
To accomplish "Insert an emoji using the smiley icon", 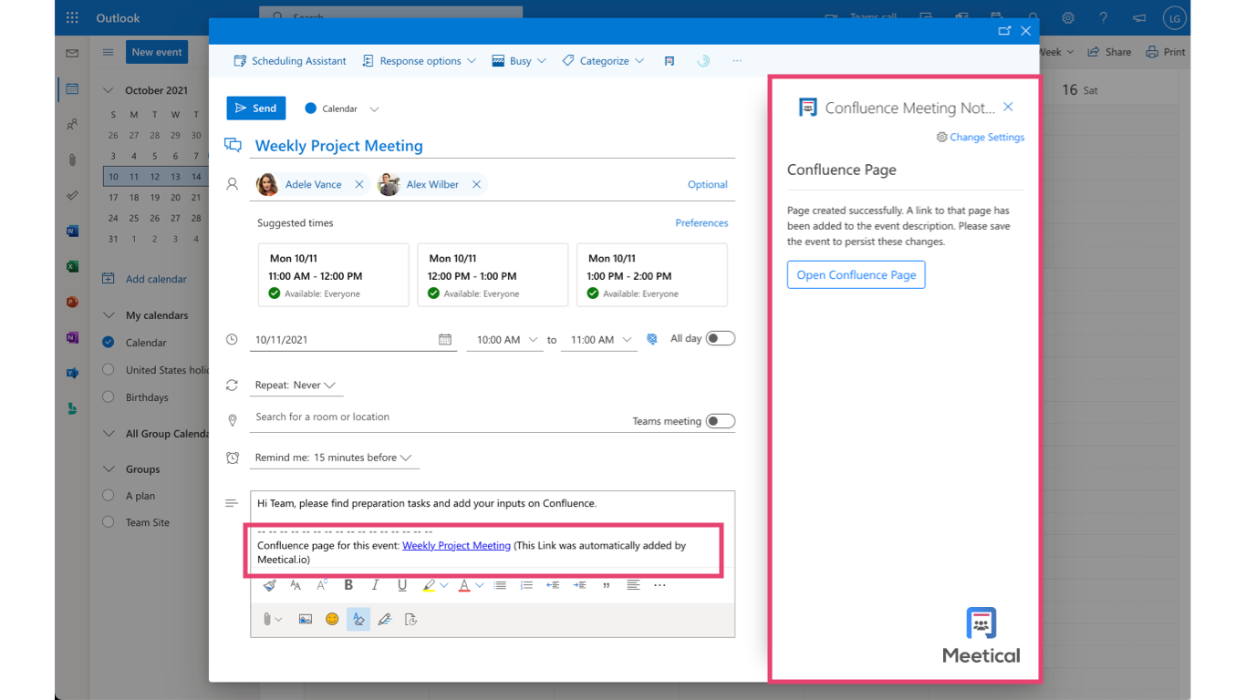I will (332, 619).
